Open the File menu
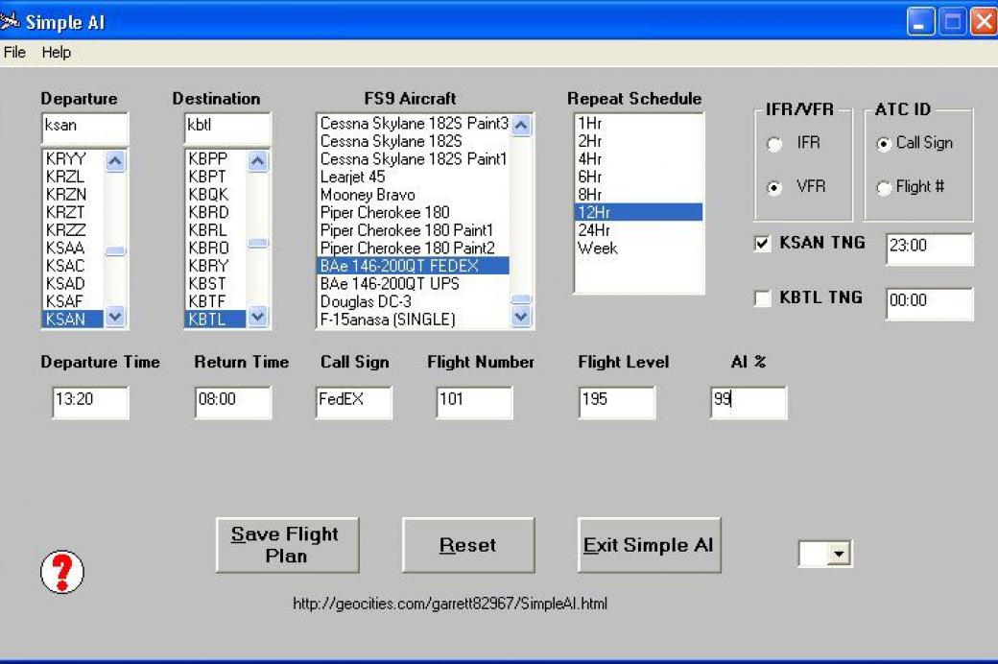Viewport: 998px width, 664px height. pos(14,52)
